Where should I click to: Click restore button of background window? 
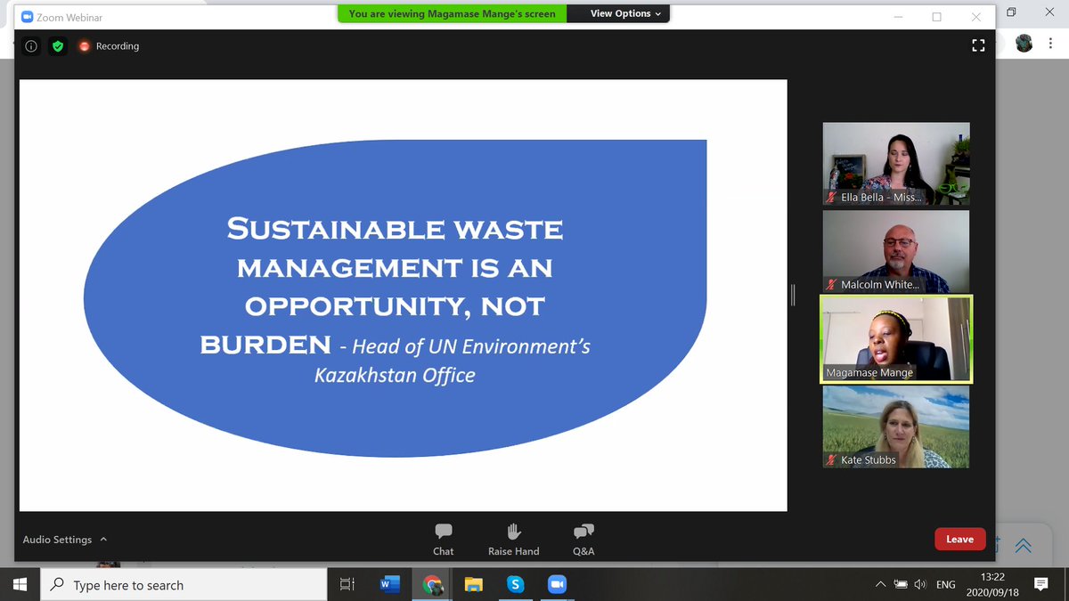click(x=1011, y=12)
